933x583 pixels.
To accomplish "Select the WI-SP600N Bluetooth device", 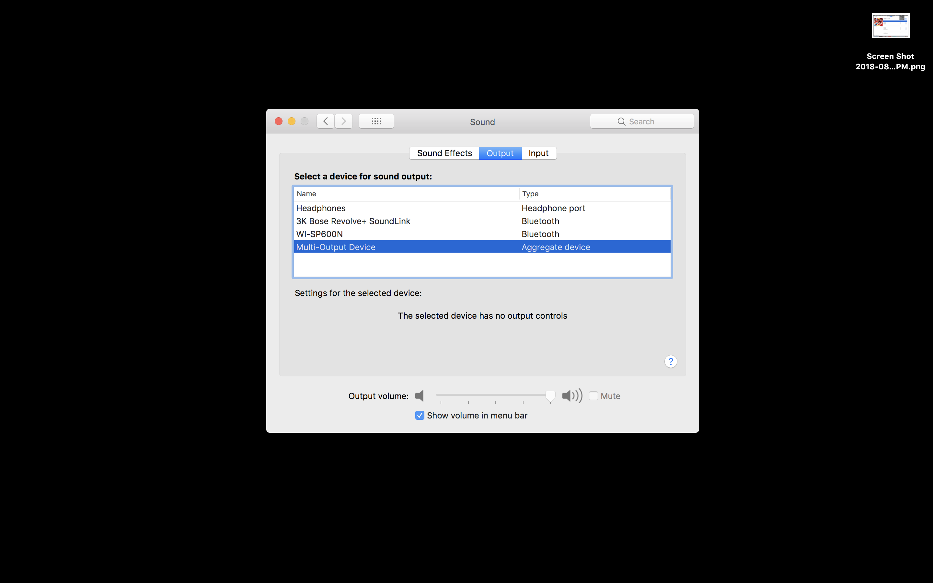I will pos(482,234).
